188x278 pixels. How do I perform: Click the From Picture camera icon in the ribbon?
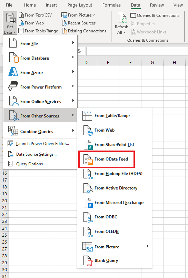click(x=64, y=15)
